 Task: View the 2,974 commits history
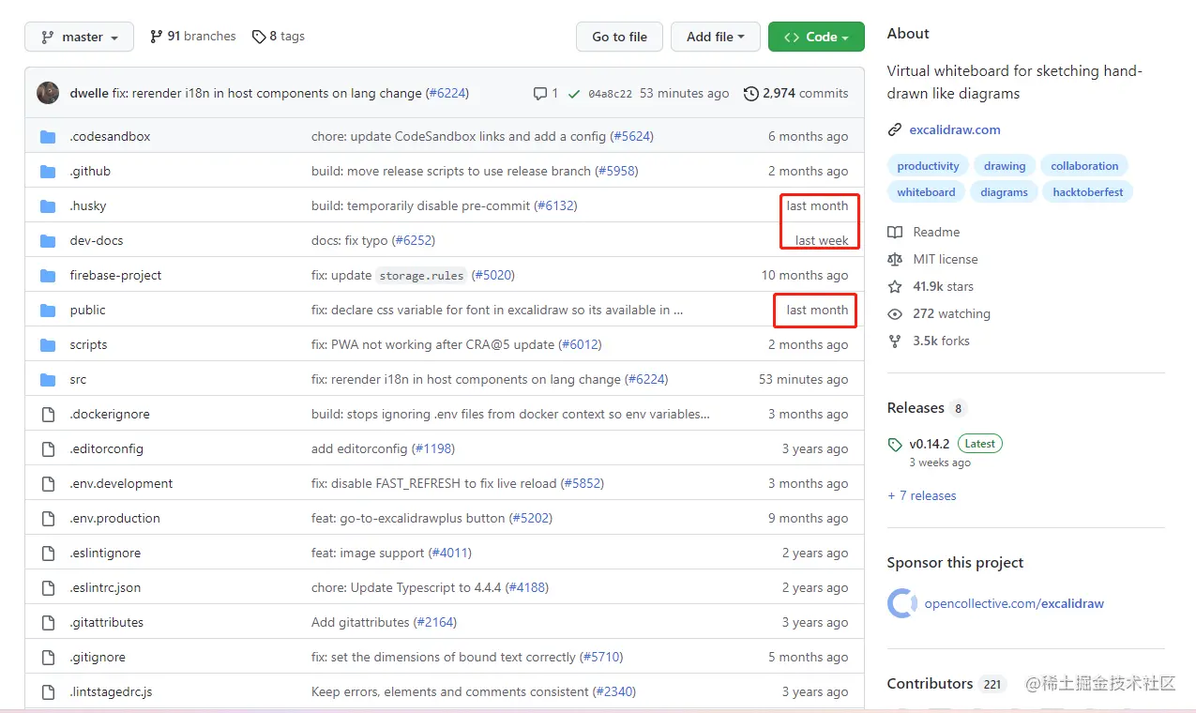[x=796, y=94]
